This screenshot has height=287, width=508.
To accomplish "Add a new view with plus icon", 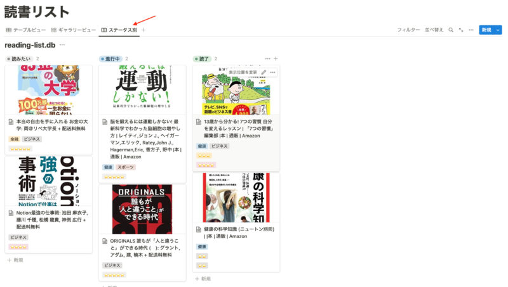I will pos(144,30).
